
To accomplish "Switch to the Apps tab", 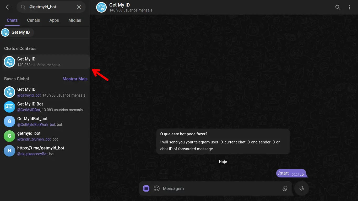I will coord(54,20).
